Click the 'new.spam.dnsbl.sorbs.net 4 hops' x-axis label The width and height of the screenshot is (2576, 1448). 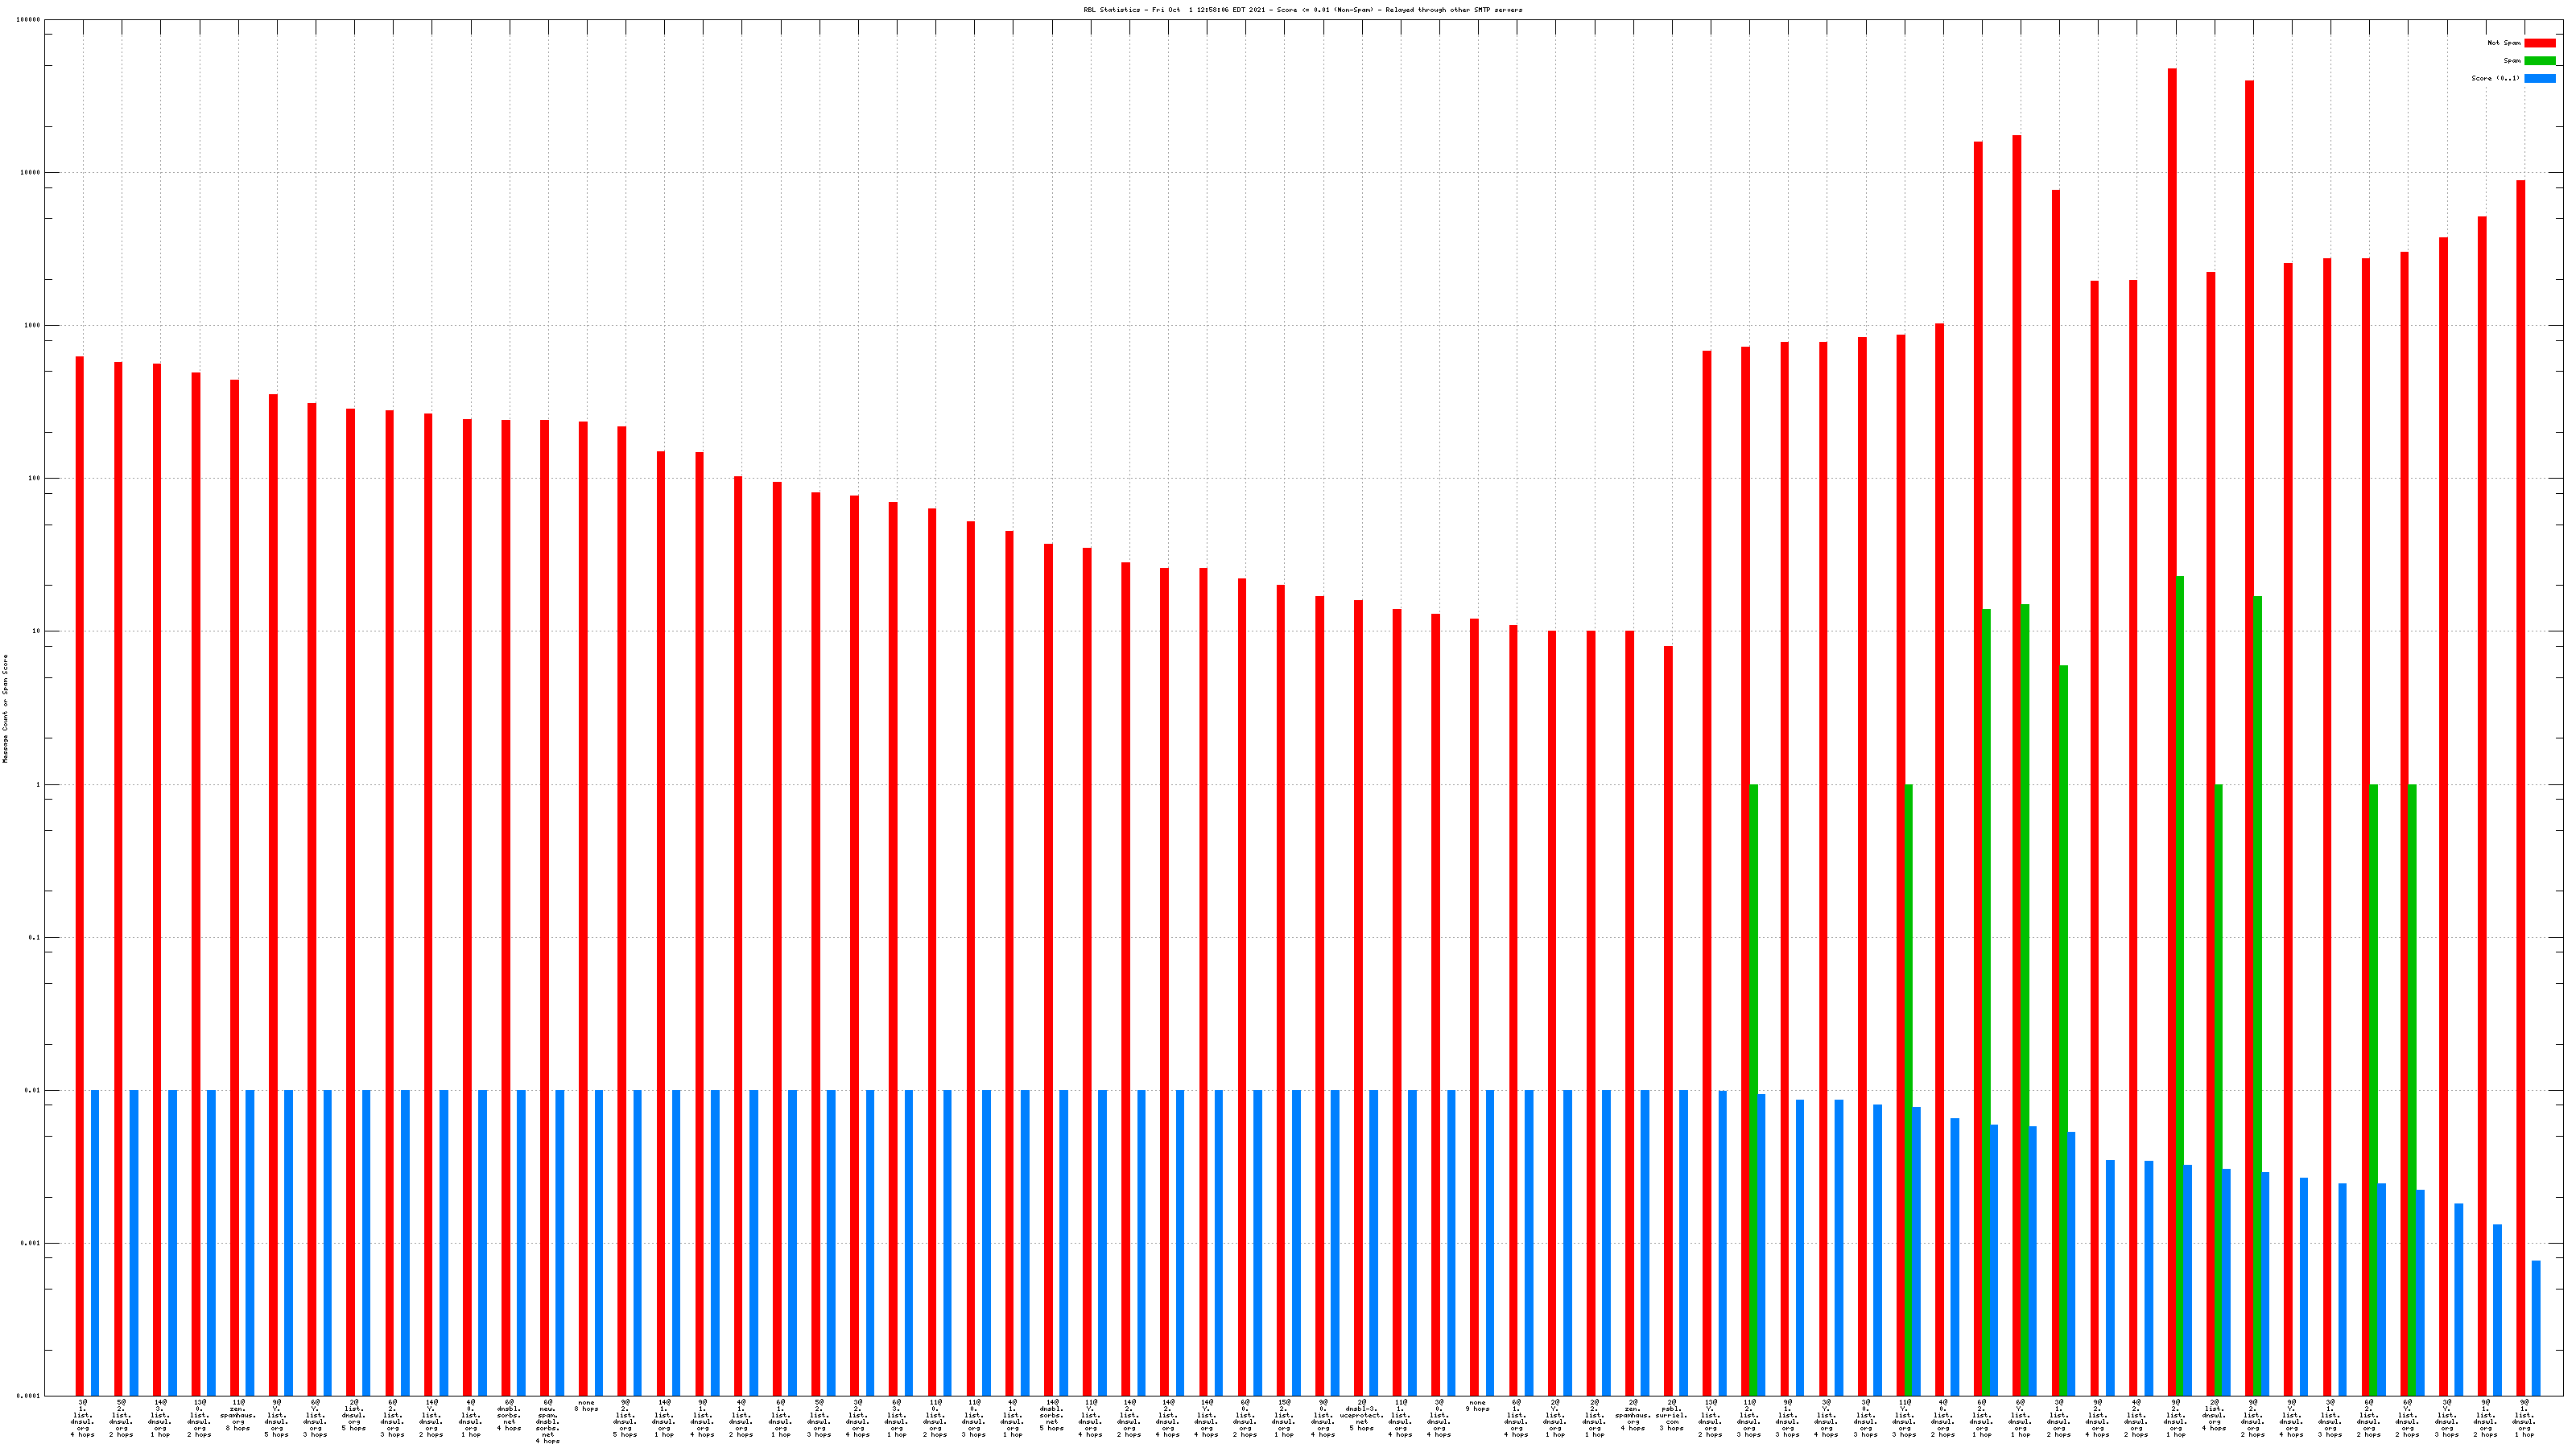click(548, 1421)
